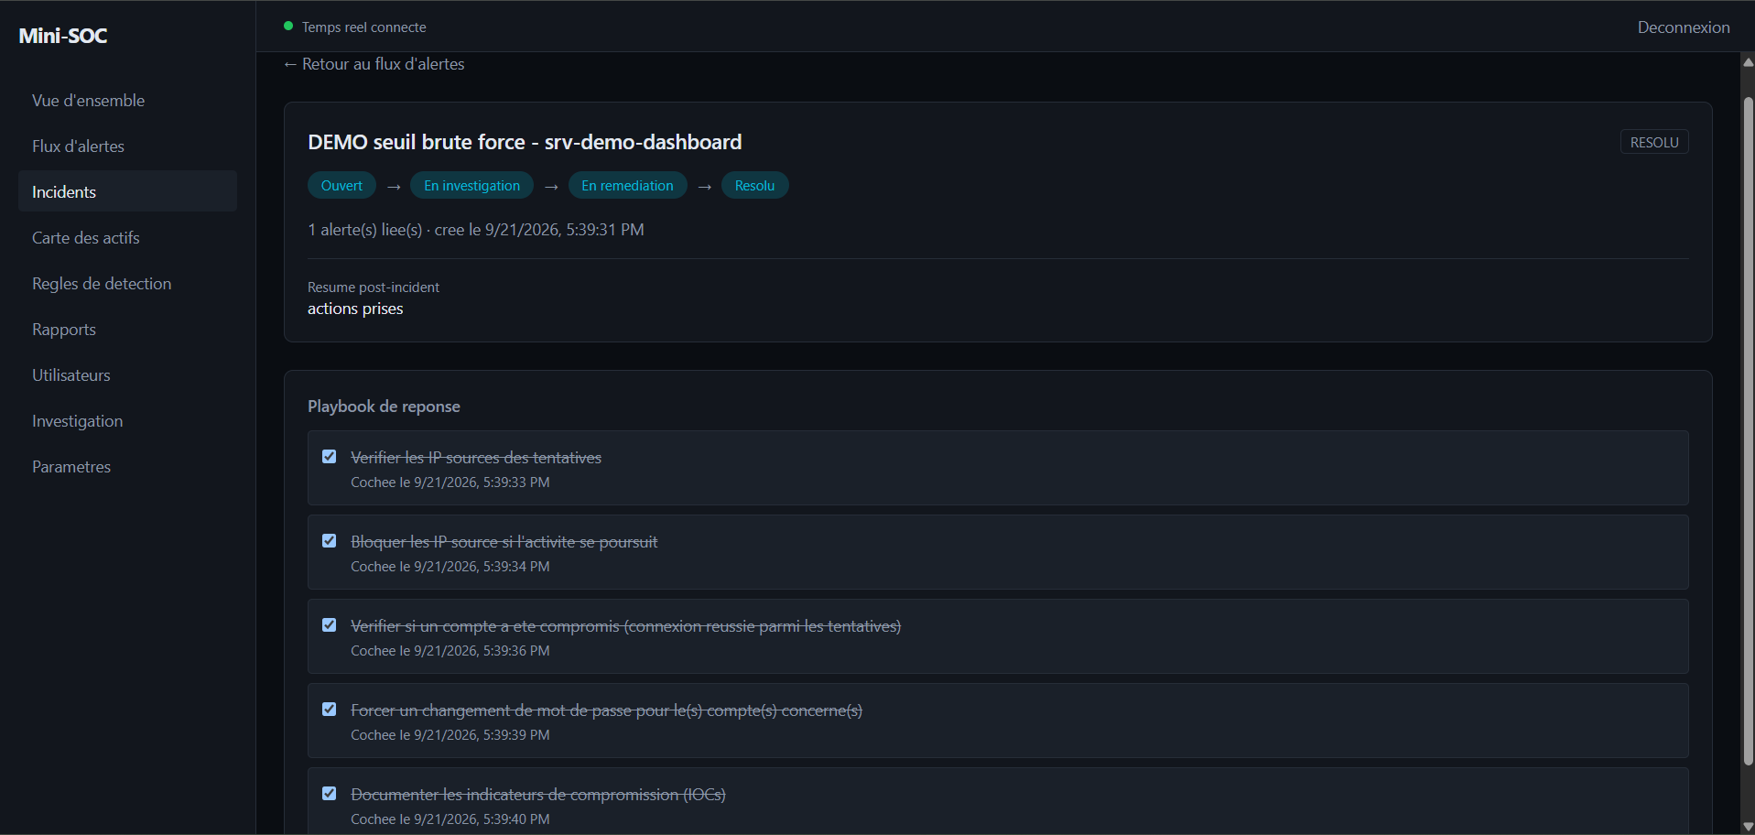This screenshot has width=1755, height=835.
Task: Open Carte des actifs
Action: 127,237
